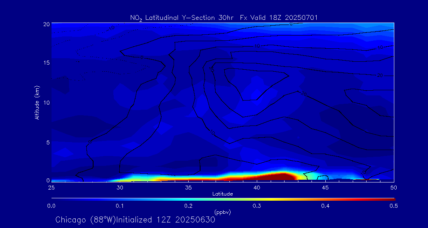Image resolution: width=428 pixels, height=228 pixels.
Task: Click colorbar label 0.3
Action: coord(257,206)
